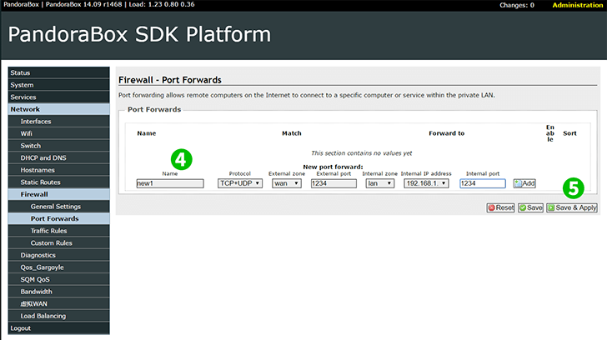Open the virtual WAN page
The width and height of the screenshot is (607, 340).
[59, 303]
